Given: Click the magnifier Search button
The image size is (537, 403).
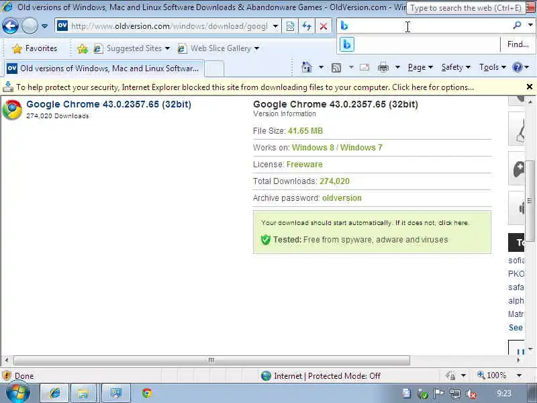Looking at the screenshot, I should pyautogui.click(x=517, y=25).
